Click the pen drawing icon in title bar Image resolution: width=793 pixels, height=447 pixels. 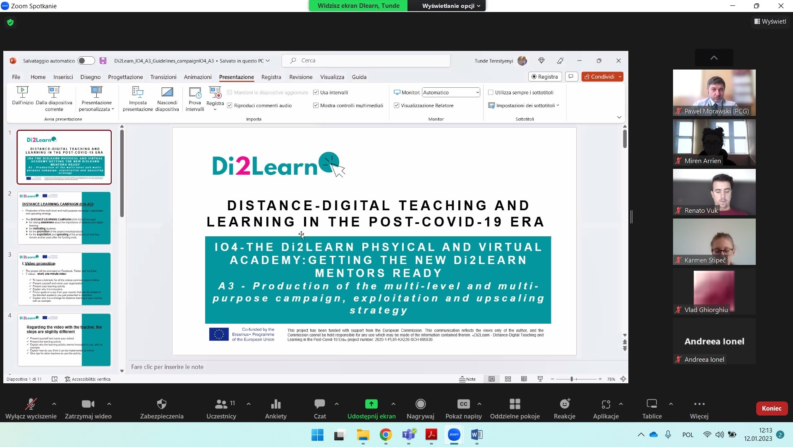561,61
